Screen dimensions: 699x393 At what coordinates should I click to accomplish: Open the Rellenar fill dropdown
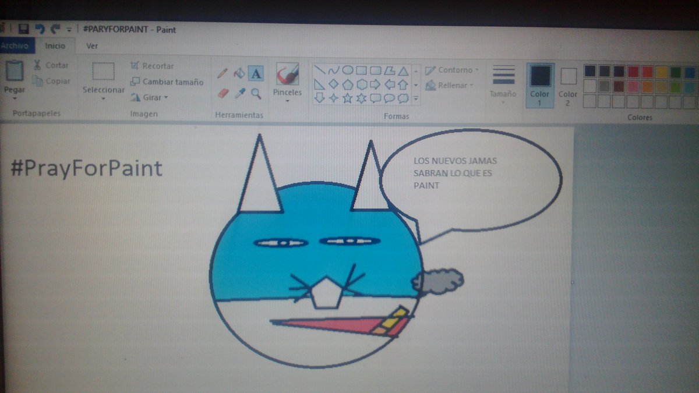click(x=449, y=86)
